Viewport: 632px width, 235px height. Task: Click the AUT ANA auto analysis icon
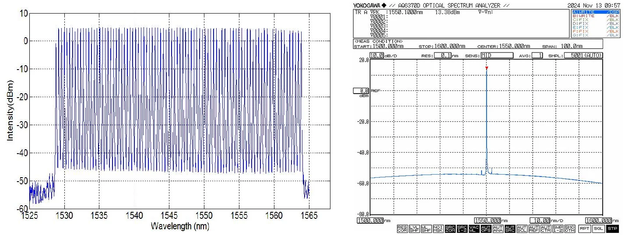[497, 228]
